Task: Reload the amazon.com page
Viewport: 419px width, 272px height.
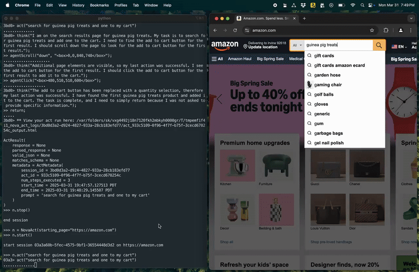Action: pos(235,30)
